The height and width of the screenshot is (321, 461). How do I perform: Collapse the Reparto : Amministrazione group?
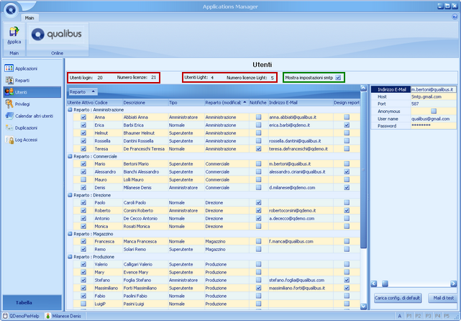(70, 109)
